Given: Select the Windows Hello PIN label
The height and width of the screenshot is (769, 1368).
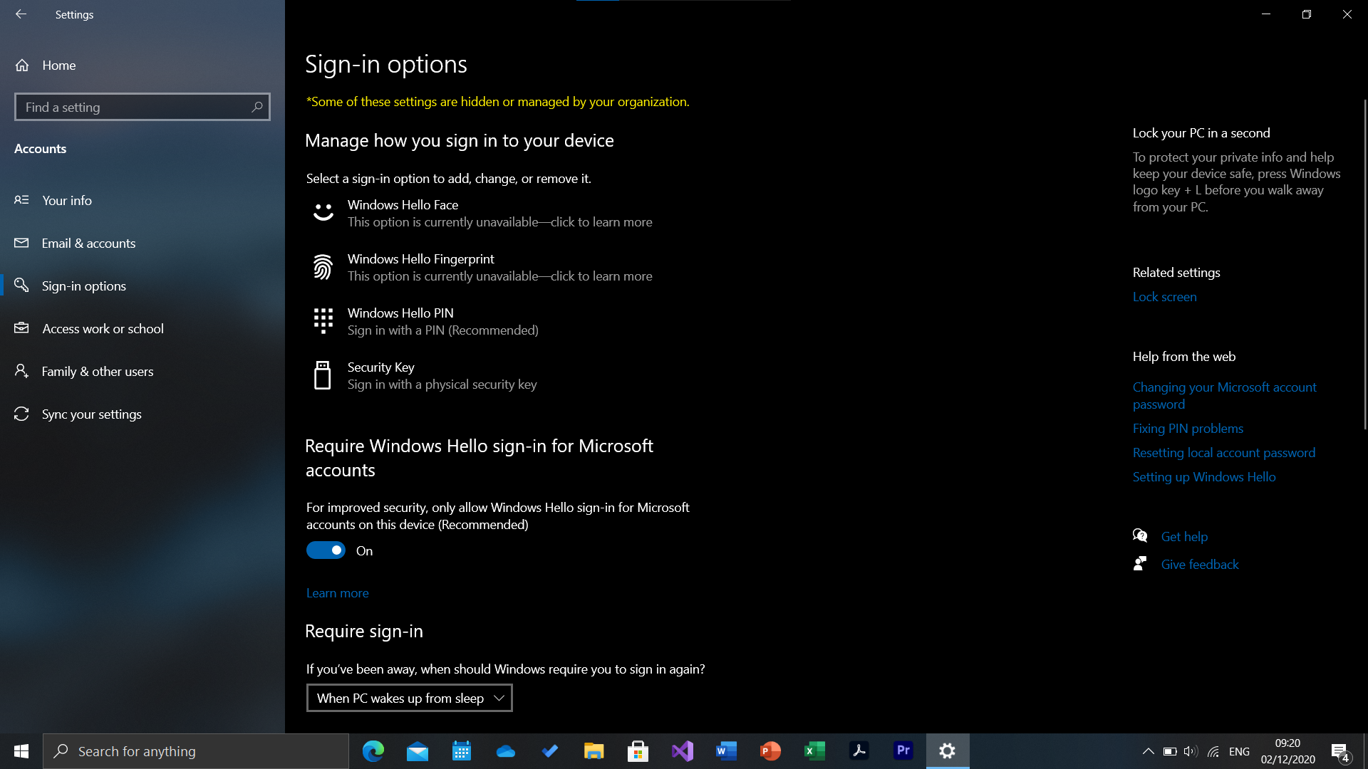Looking at the screenshot, I should tap(400, 313).
